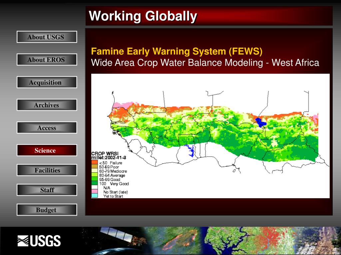Screen dimensions: 341x255
Task: Open the Budget section
Action: point(47,210)
